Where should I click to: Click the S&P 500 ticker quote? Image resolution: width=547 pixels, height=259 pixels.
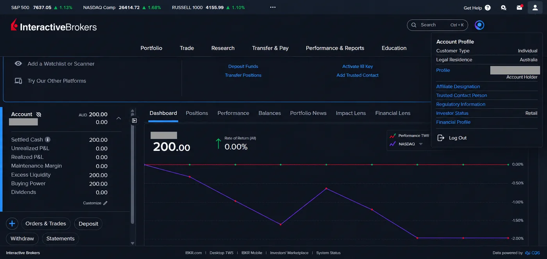[41, 7]
